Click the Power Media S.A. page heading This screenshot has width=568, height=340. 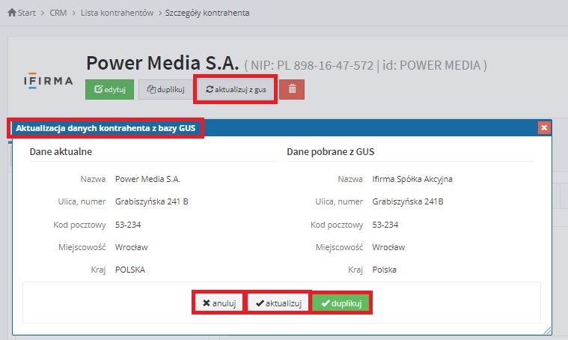pyautogui.click(x=162, y=63)
